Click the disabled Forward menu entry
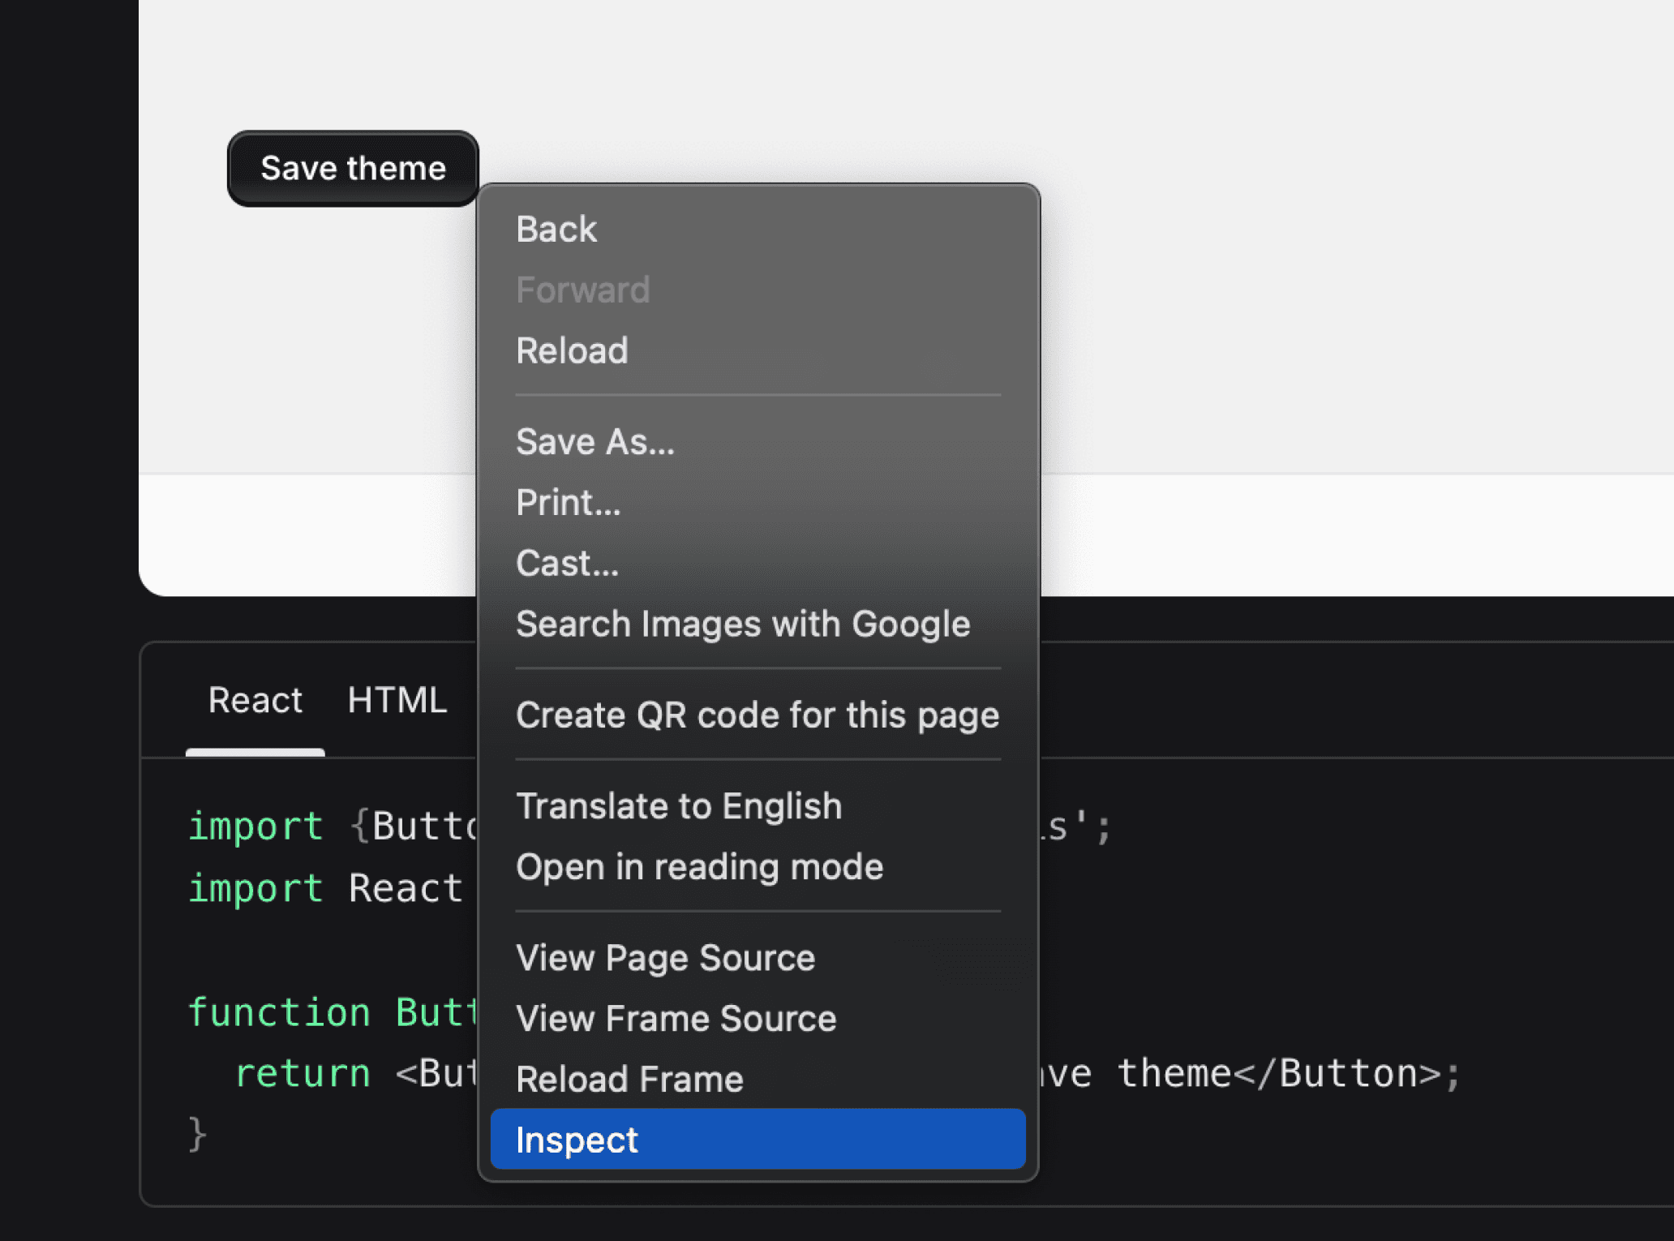The height and width of the screenshot is (1241, 1674). point(582,290)
